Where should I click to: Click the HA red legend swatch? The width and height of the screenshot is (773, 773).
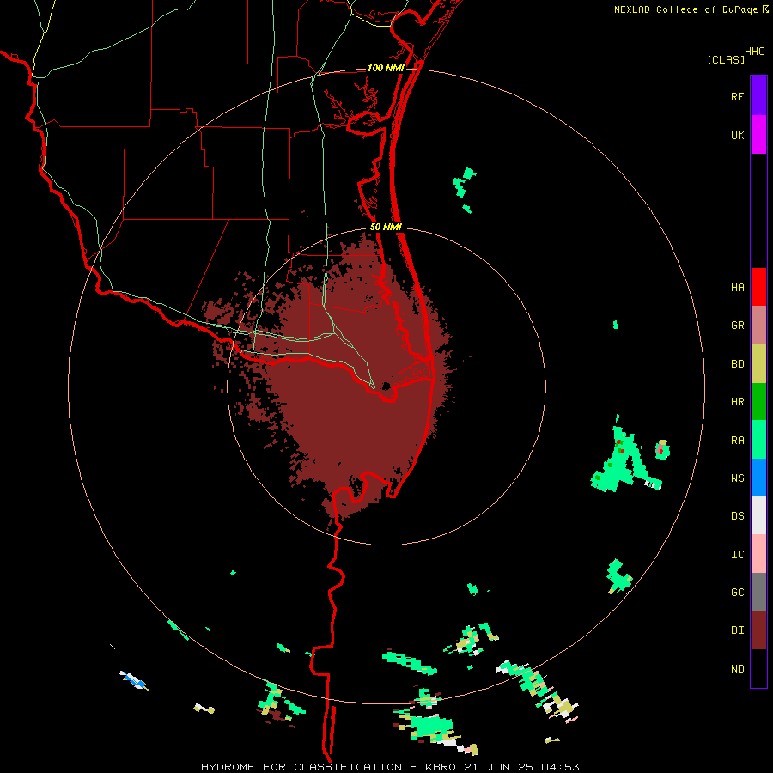coord(758,287)
